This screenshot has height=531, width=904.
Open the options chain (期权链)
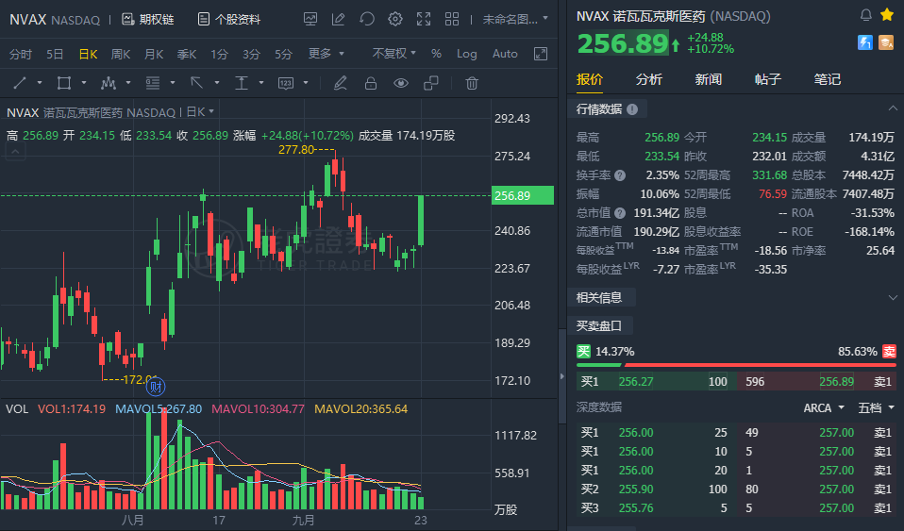click(x=147, y=19)
